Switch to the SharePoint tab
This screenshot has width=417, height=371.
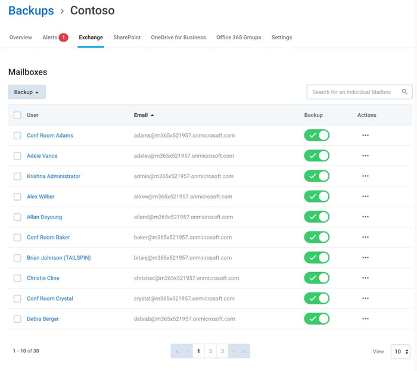click(127, 38)
